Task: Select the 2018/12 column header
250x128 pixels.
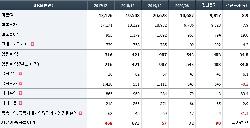Action: click(128, 5)
